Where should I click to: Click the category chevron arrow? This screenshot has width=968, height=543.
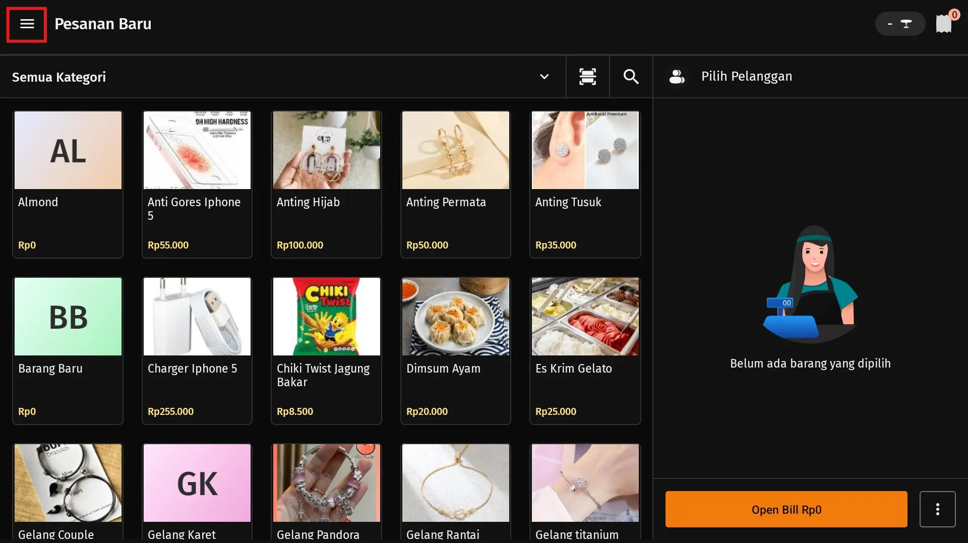[544, 77]
